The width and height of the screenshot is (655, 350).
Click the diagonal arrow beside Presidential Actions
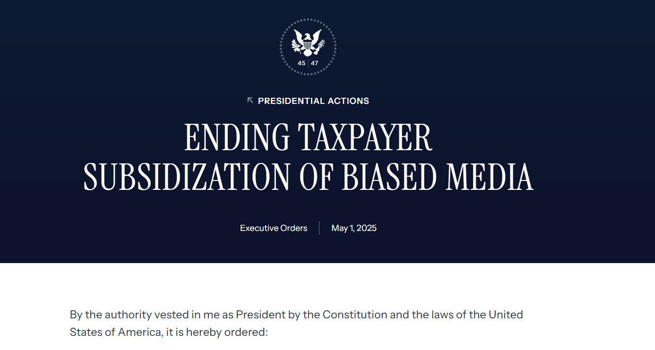pos(250,100)
